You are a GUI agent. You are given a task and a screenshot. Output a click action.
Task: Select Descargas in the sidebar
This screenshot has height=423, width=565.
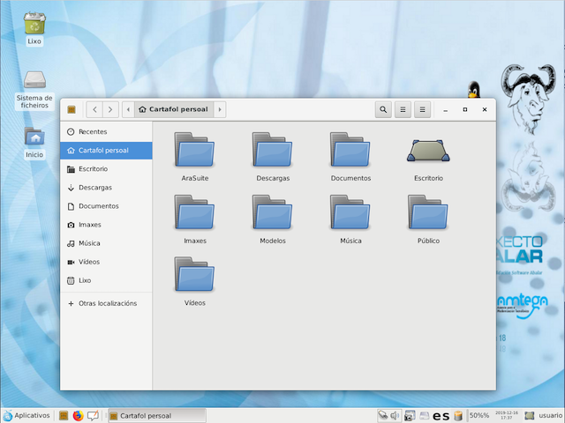click(94, 188)
